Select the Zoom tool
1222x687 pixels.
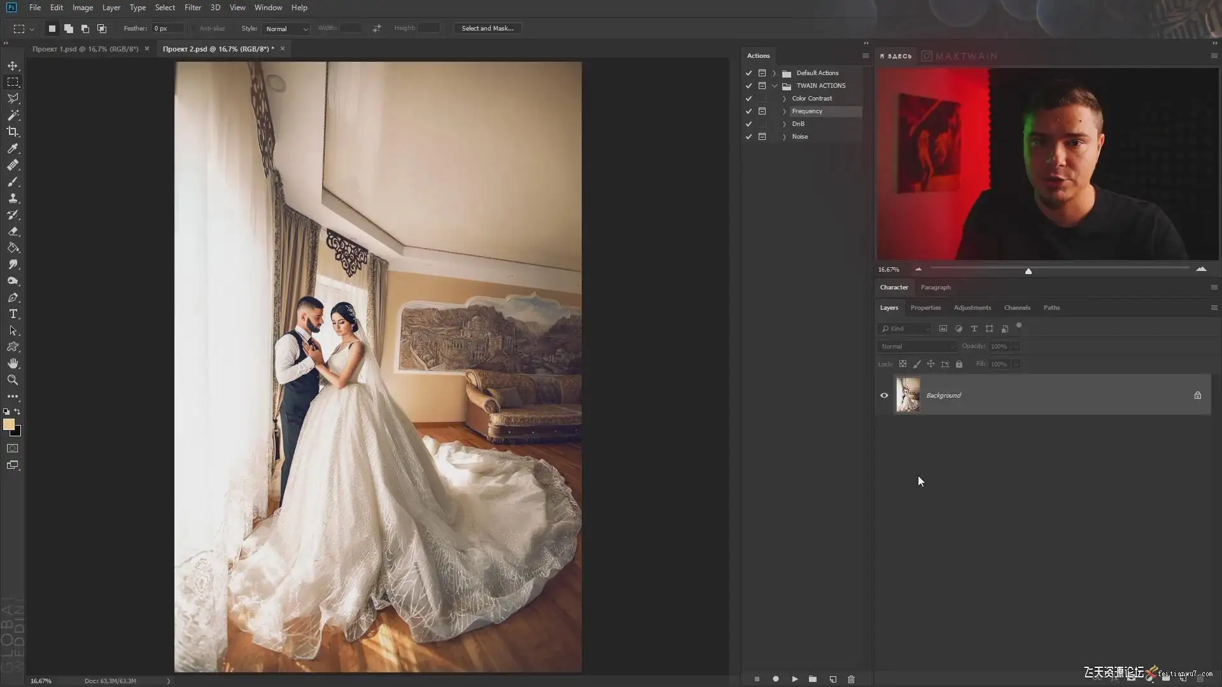pos(13,380)
